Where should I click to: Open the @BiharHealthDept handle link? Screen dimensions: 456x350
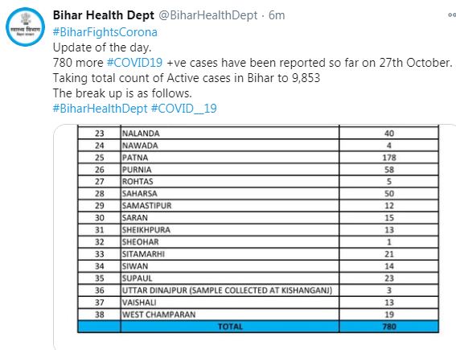pos(208,15)
